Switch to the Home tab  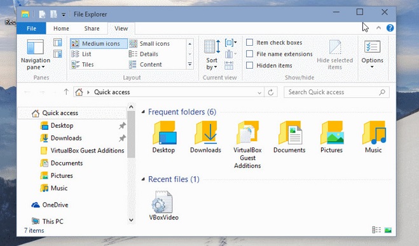61,29
